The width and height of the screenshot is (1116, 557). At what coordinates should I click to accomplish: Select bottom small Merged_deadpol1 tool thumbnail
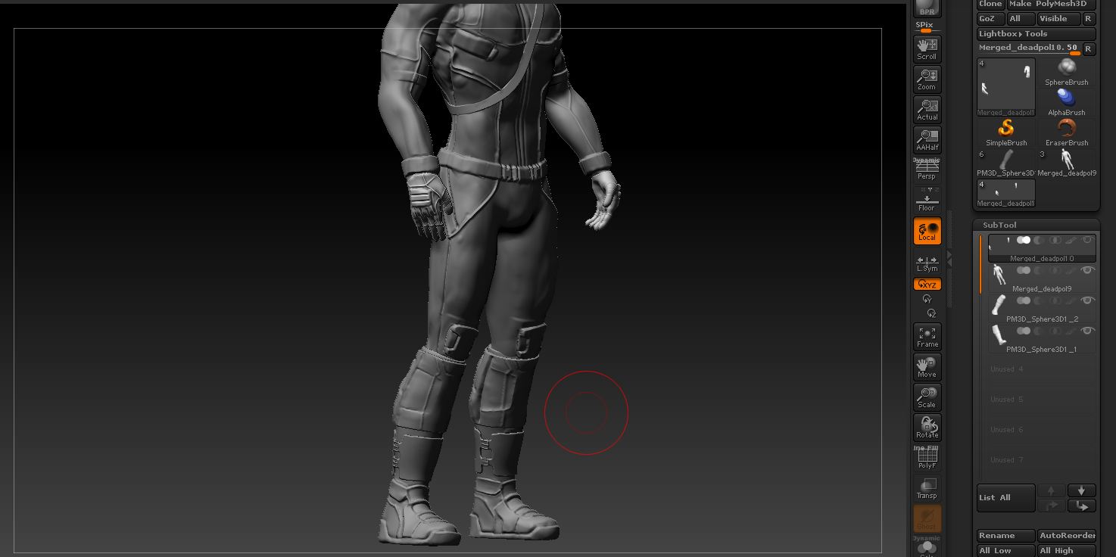point(1005,193)
